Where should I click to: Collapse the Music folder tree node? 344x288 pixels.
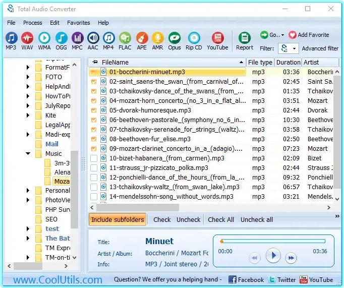tap(28, 153)
